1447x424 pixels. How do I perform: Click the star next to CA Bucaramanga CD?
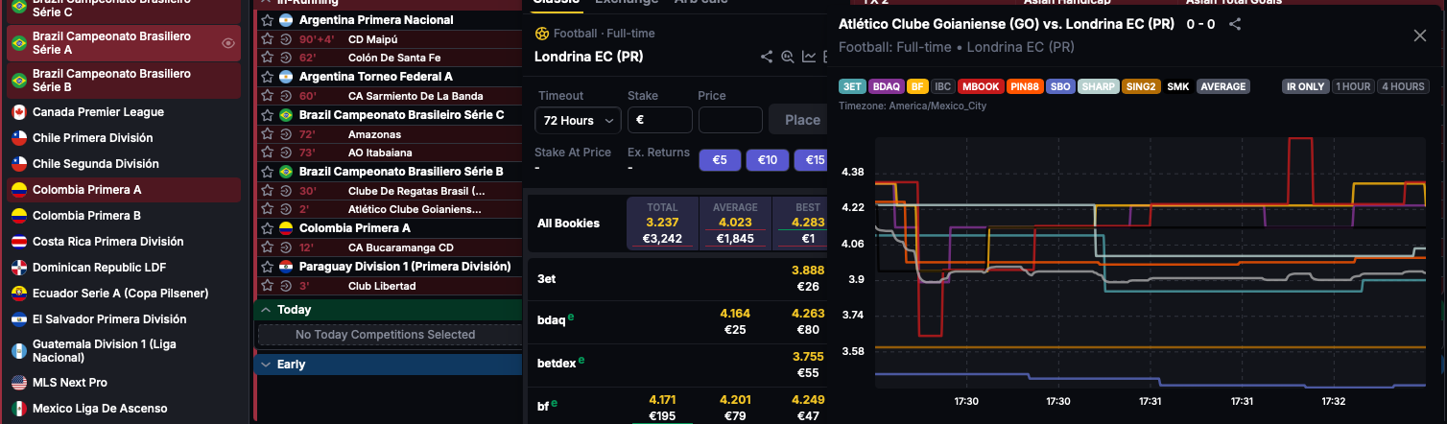pyautogui.click(x=268, y=247)
